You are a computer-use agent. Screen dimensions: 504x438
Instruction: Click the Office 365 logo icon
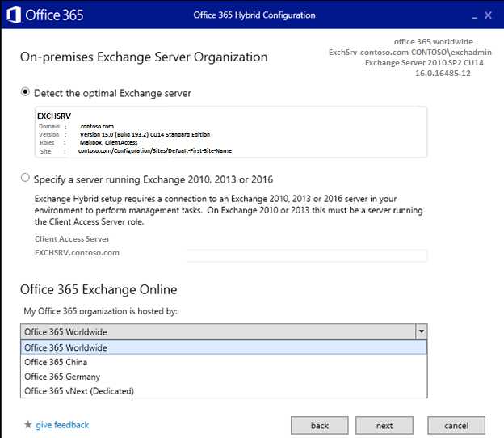tap(15, 15)
